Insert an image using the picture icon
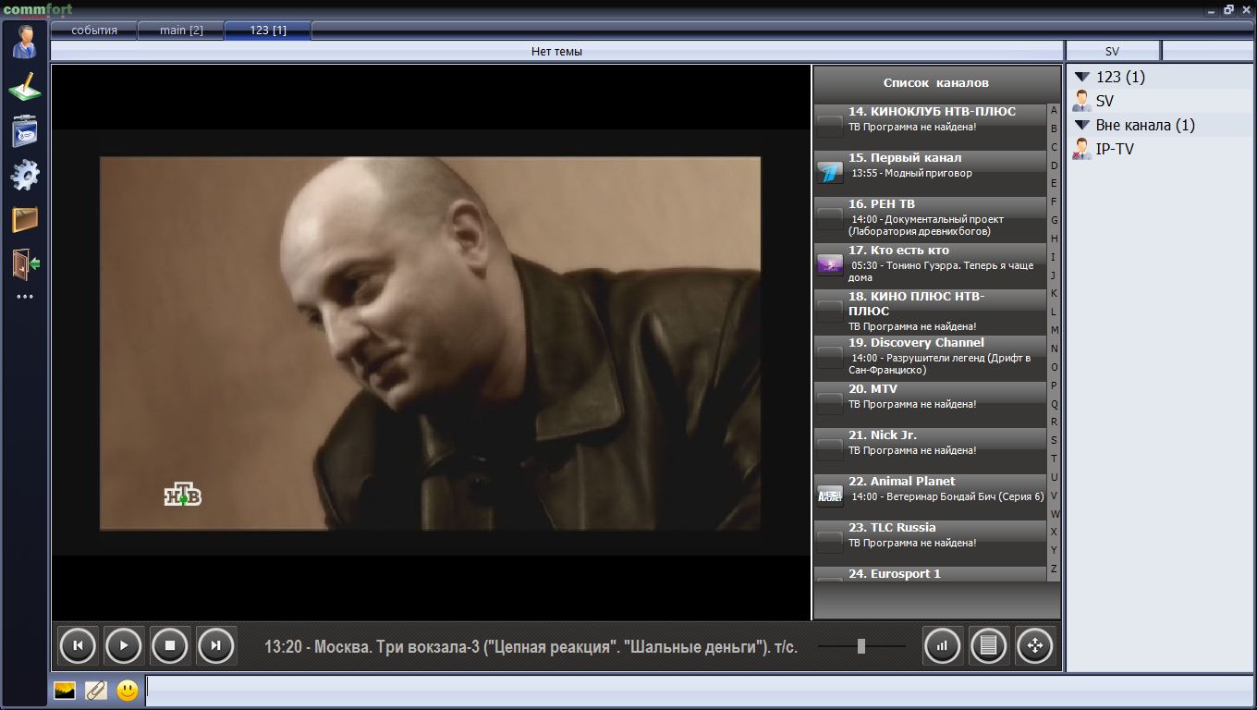 pos(65,691)
